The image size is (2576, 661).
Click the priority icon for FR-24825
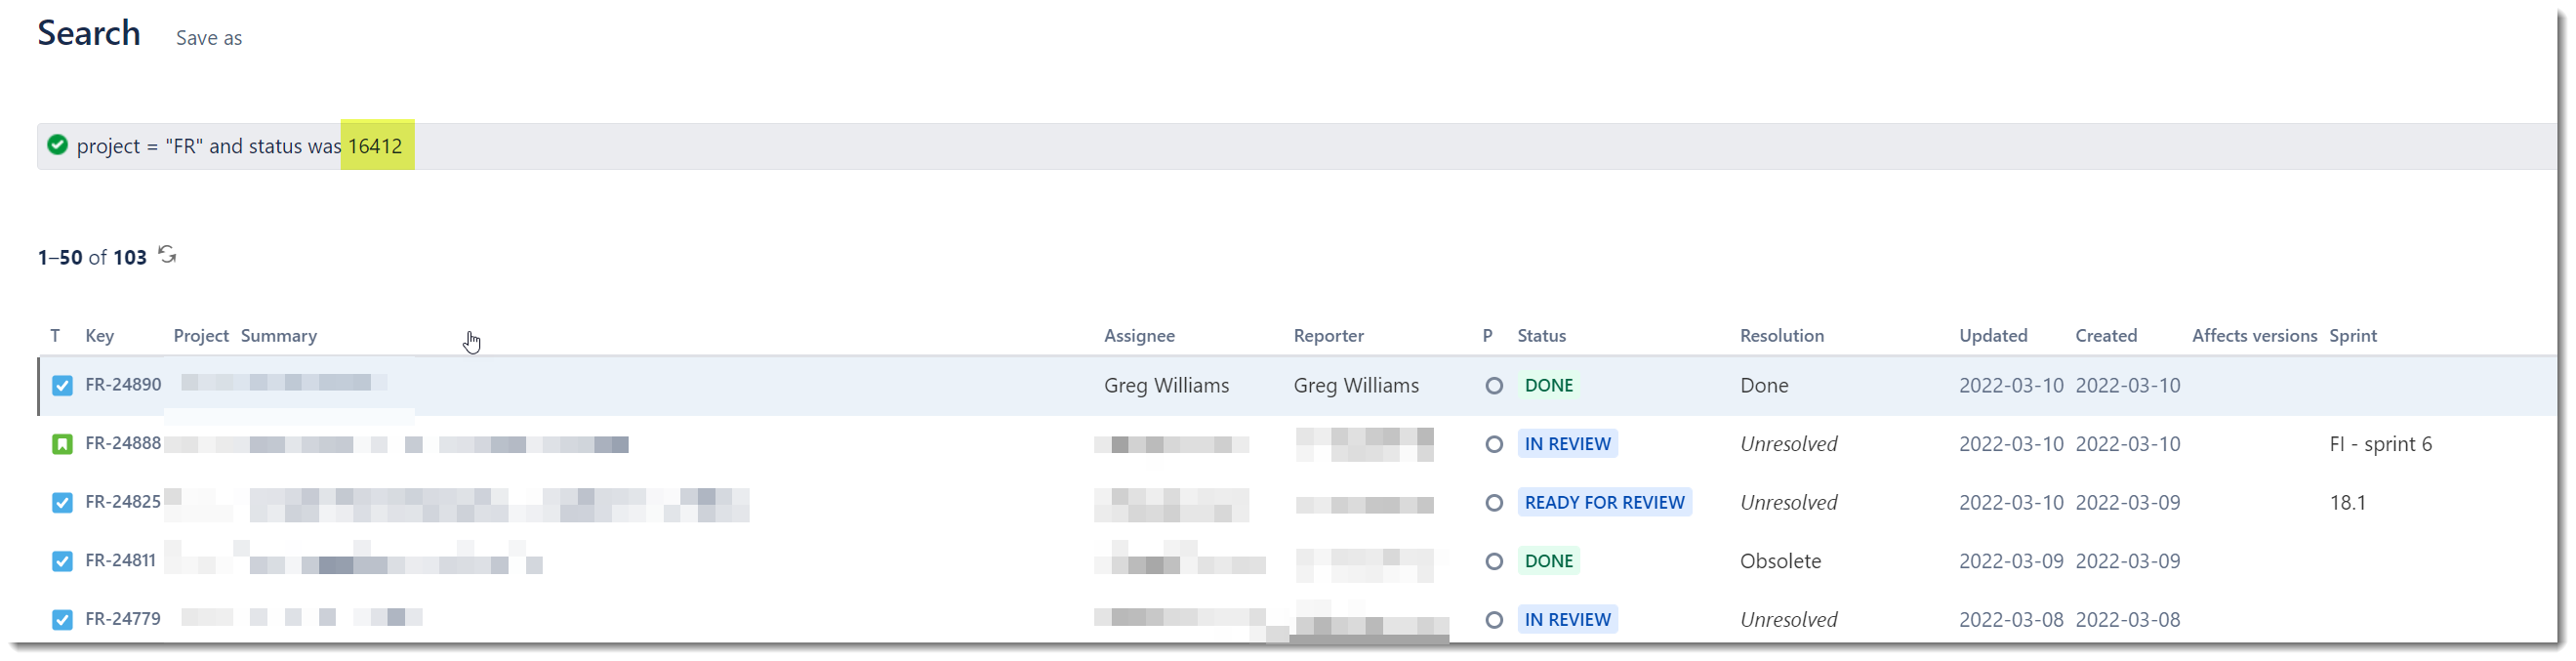click(x=1494, y=503)
